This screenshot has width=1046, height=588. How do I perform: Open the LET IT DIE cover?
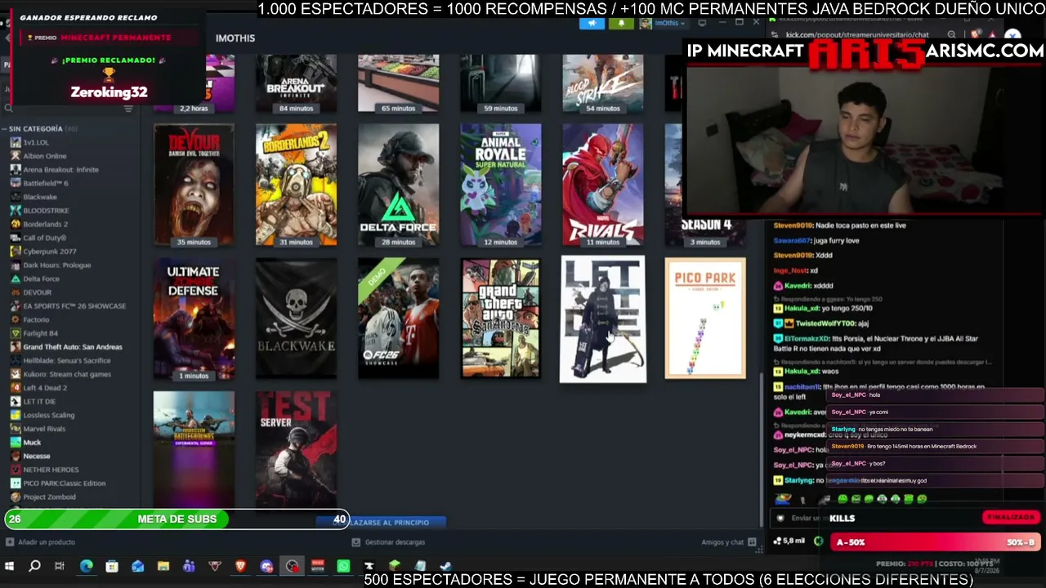pos(602,318)
